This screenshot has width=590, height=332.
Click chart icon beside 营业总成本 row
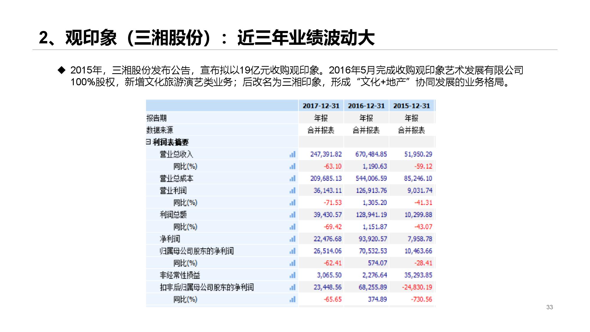point(292,179)
